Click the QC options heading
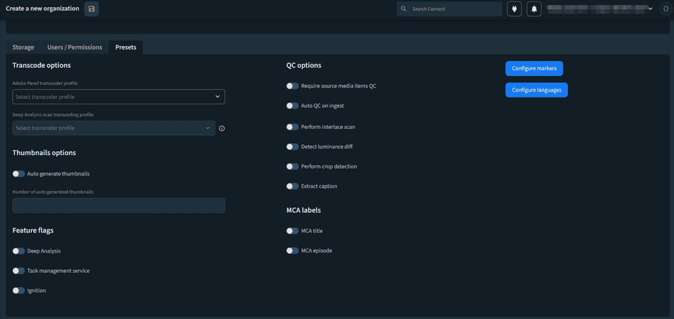674x319 pixels. (x=304, y=65)
